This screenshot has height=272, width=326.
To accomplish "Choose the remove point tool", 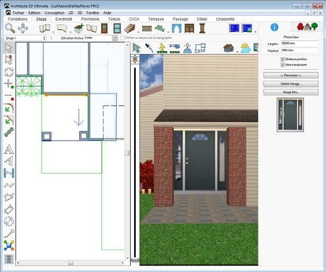I will pyautogui.click(x=9, y=96).
